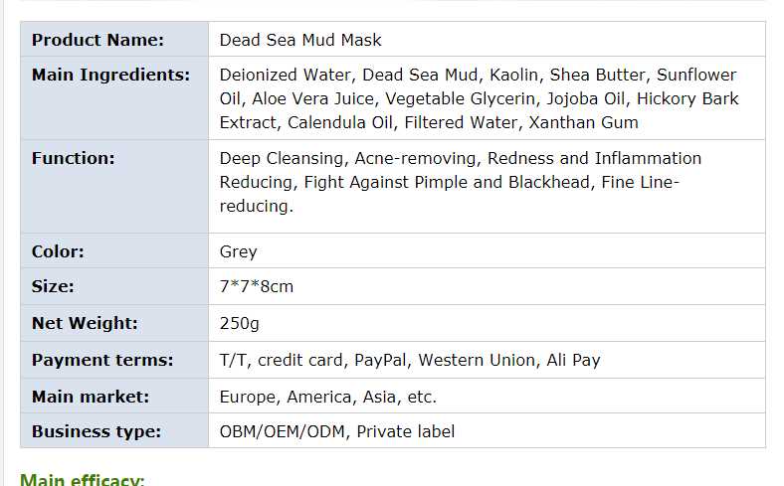Click the "250g" weight value

coord(239,323)
